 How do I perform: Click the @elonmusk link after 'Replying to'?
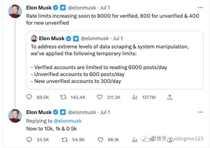point(68,121)
